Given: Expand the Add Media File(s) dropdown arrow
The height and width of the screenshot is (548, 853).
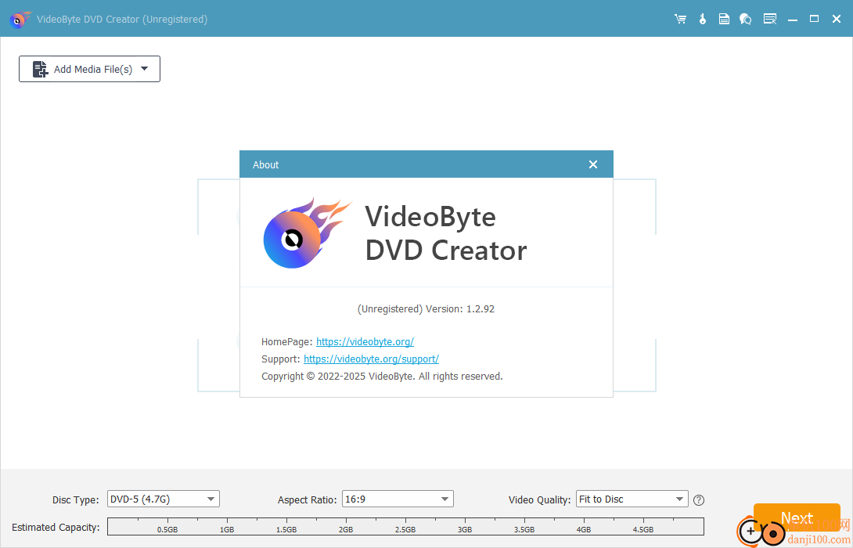Looking at the screenshot, I should (x=144, y=69).
